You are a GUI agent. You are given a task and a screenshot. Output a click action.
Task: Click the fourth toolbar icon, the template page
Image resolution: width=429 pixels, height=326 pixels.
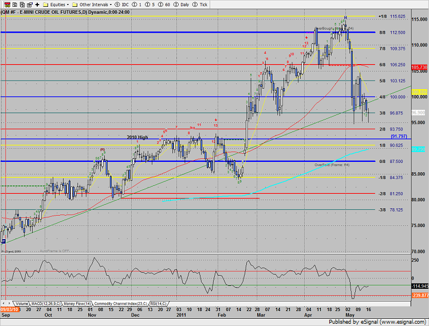coord(30,5)
